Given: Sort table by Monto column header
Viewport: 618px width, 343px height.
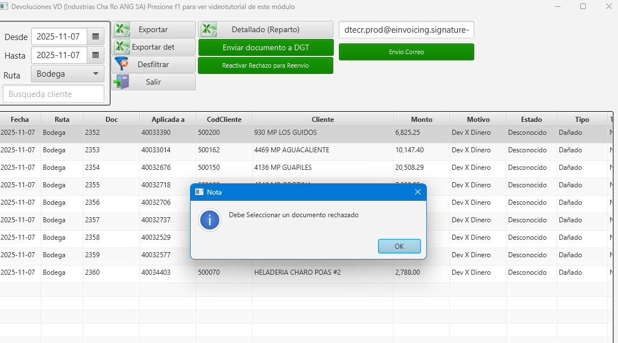Looking at the screenshot, I should (421, 120).
